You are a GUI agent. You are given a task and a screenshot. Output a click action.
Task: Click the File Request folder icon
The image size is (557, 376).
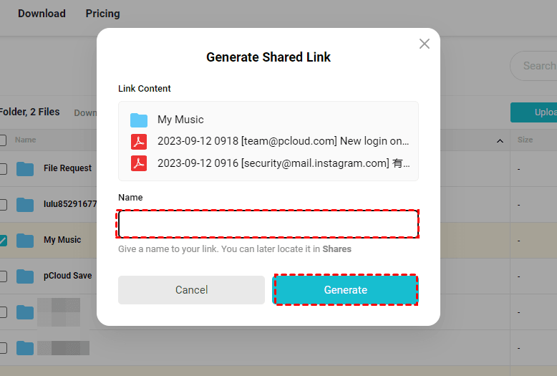click(x=25, y=169)
